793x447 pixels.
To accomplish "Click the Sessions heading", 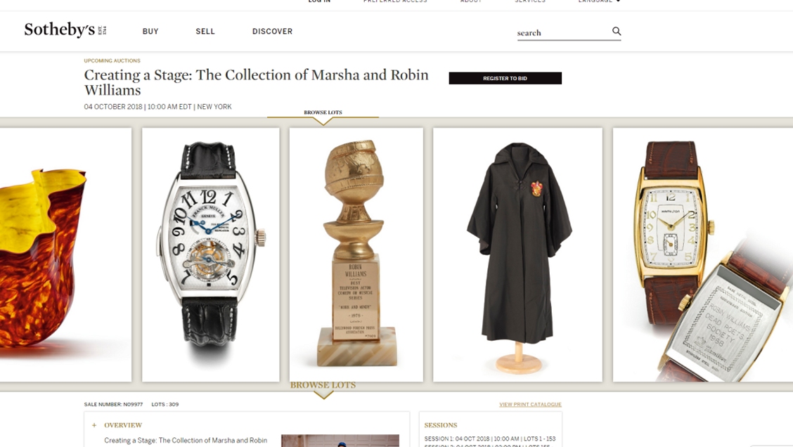I will [x=441, y=425].
